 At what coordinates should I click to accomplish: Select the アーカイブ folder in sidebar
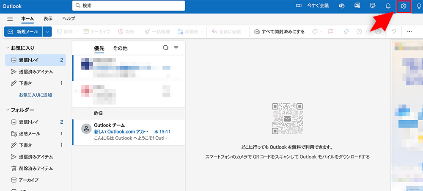click(36, 180)
